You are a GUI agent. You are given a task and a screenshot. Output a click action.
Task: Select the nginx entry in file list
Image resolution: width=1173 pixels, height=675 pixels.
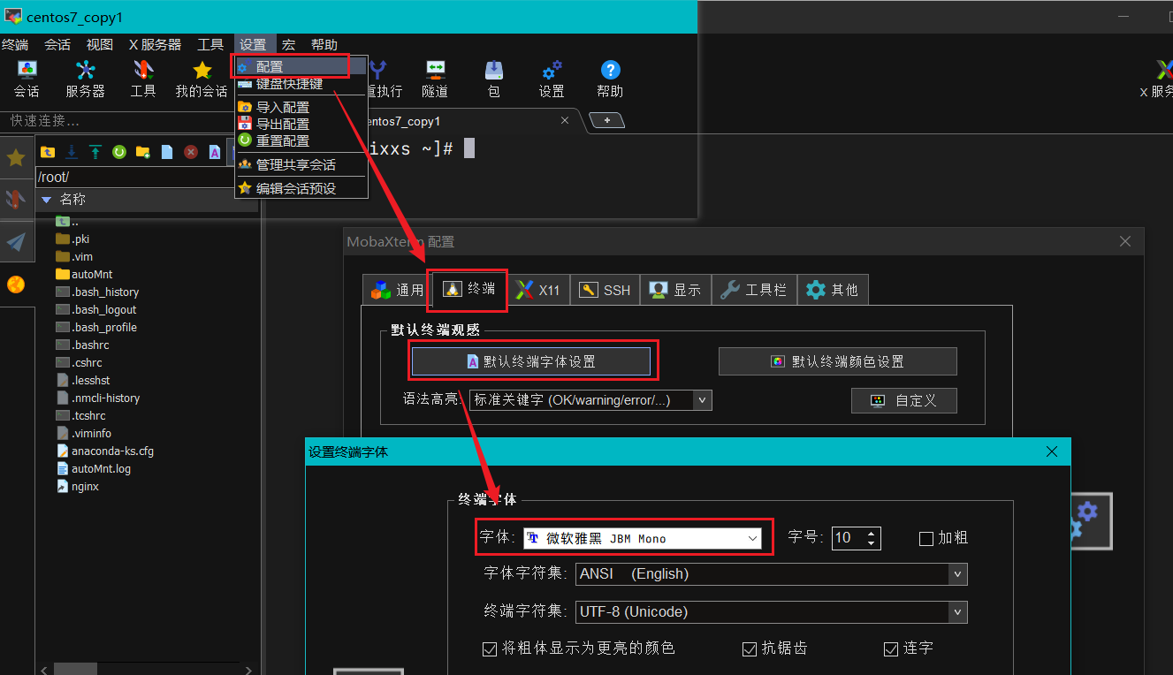77,486
